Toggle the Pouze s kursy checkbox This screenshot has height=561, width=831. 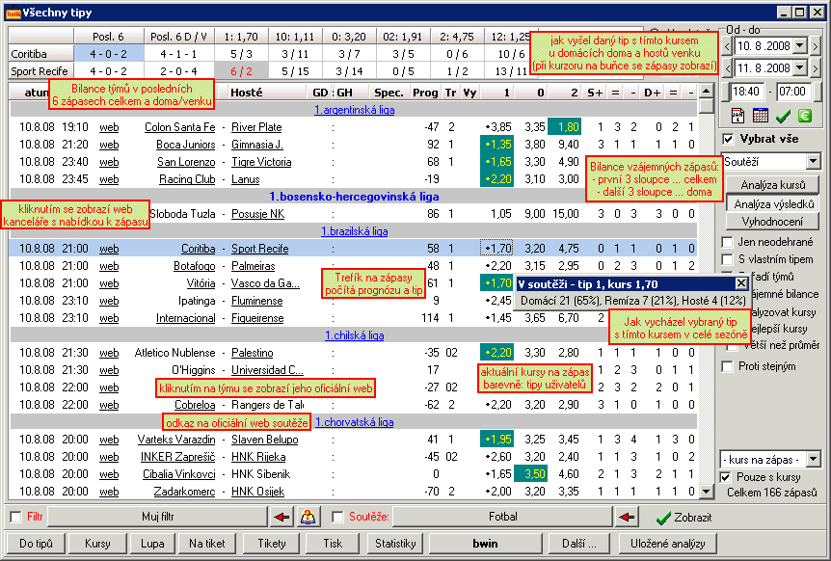coord(726,477)
